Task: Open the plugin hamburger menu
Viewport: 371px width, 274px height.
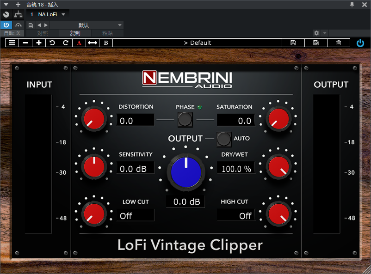Action: coord(12,43)
